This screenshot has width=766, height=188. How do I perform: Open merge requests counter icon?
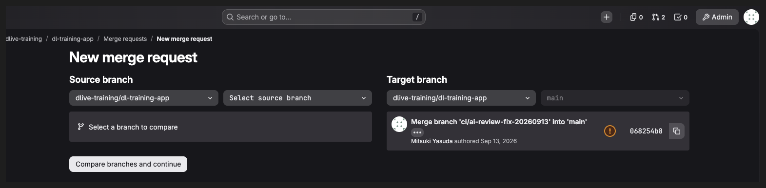[x=658, y=17]
